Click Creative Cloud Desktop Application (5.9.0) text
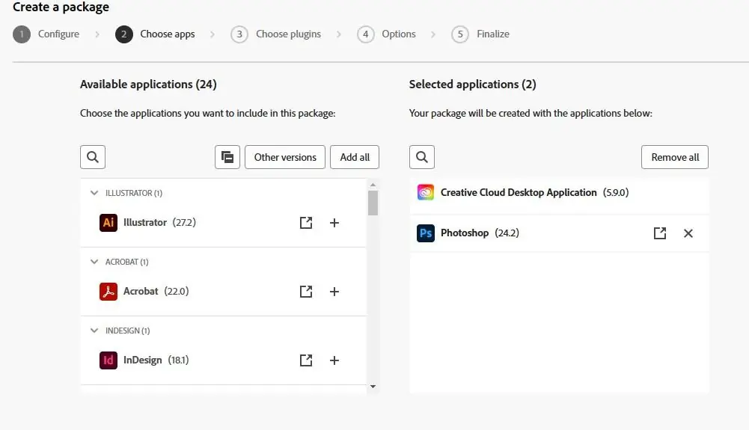Image resolution: width=749 pixels, height=430 pixels. (x=534, y=192)
